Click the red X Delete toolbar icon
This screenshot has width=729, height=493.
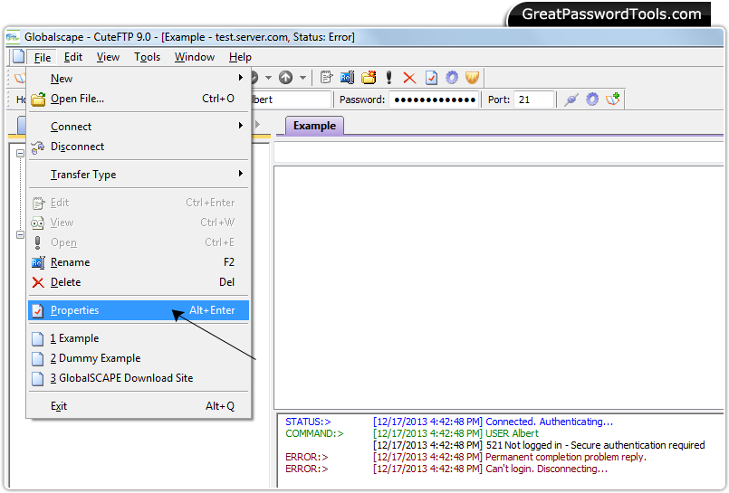[x=409, y=78]
